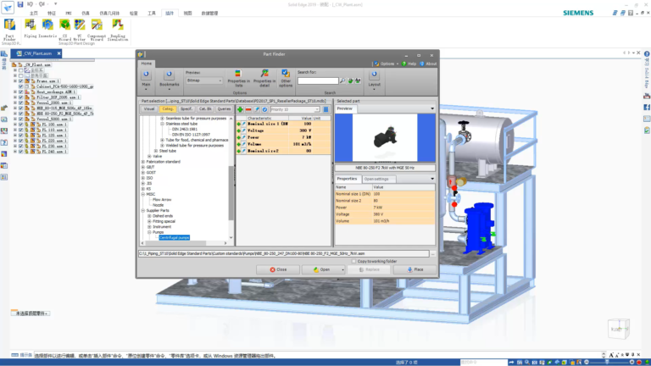Open Other options in Part Finder
This screenshot has height=366, width=651.
coord(286,79)
